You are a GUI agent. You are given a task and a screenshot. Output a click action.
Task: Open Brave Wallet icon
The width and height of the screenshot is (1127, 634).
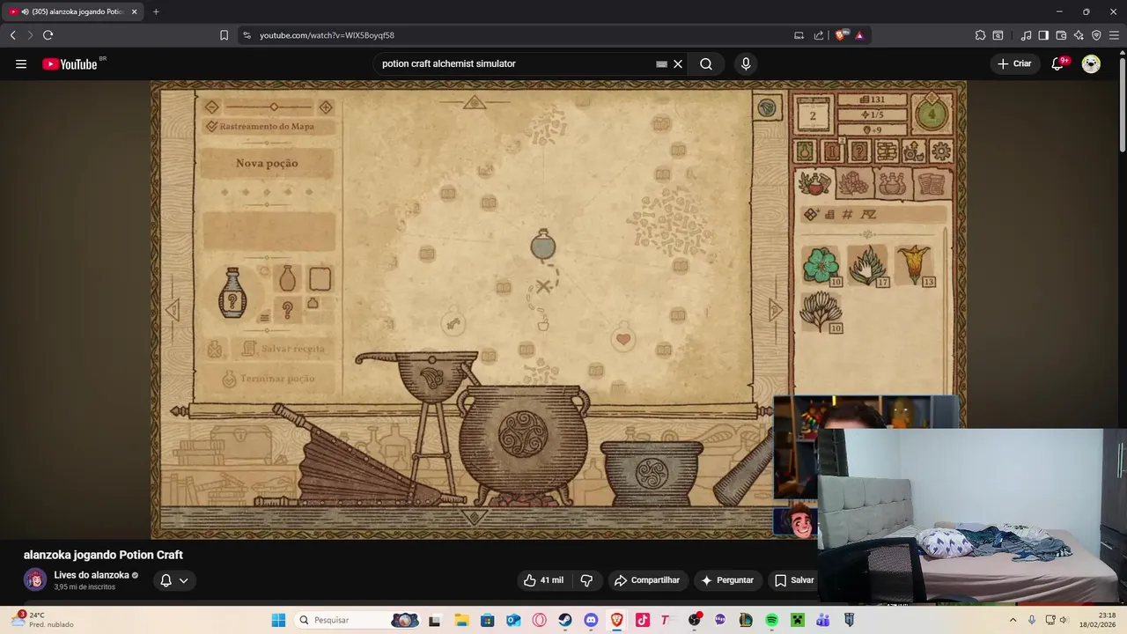point(1061,35)
